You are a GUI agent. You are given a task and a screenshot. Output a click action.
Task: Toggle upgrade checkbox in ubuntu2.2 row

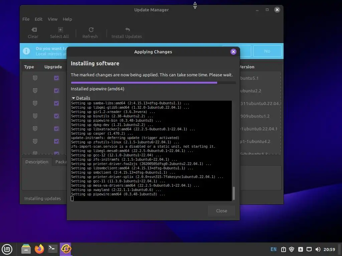(x=56, y=91)
